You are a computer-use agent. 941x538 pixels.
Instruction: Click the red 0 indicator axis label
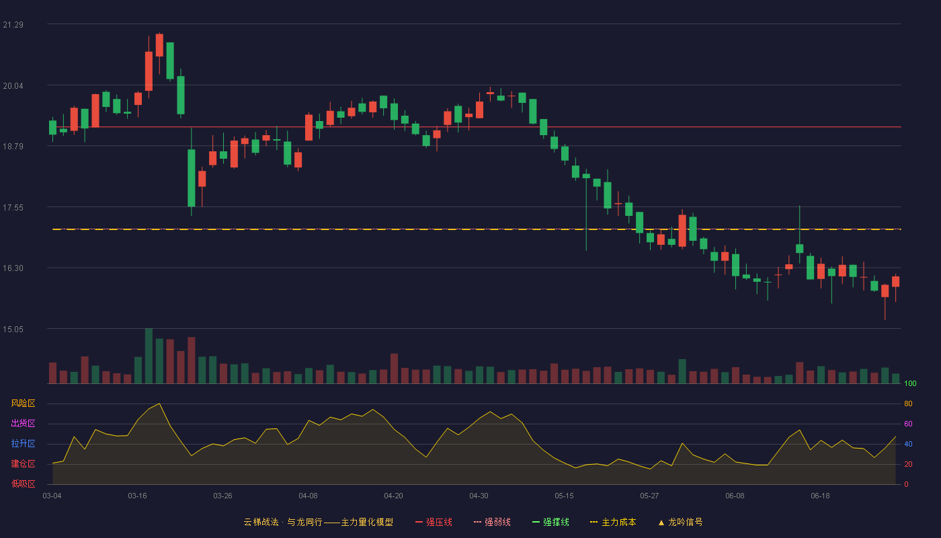pyautogui.click(x=906, y=484)
